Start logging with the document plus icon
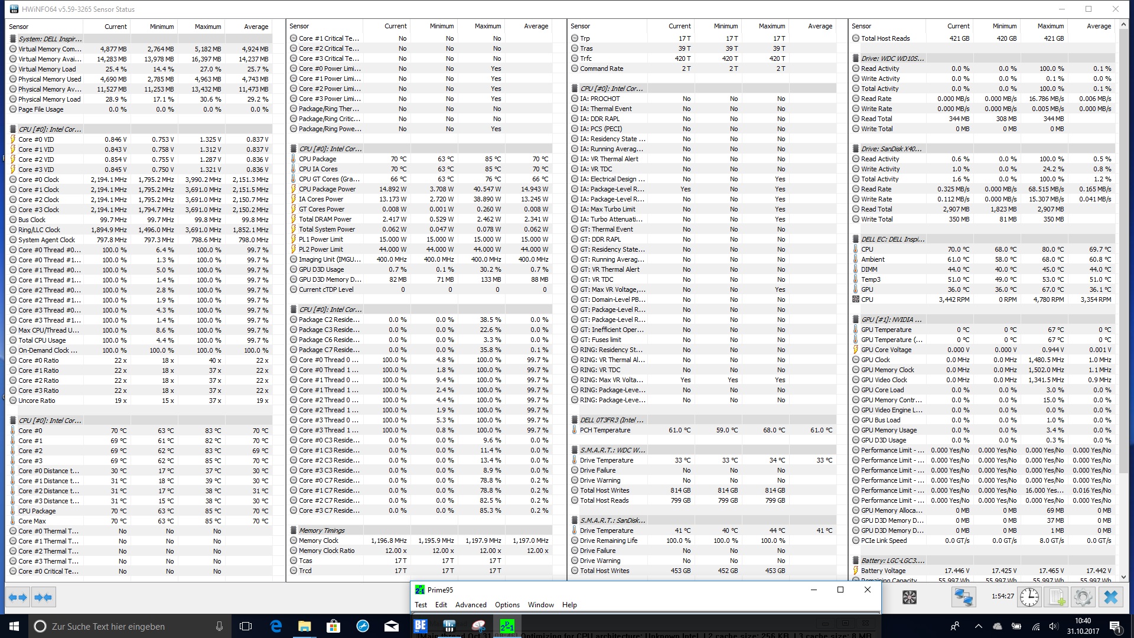Screen dimensions: 1134x638 click(x=1057, y=597)
